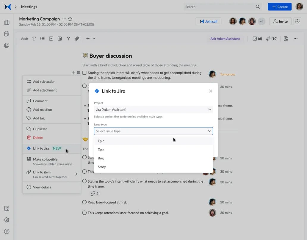Click the bulleted list icon in toolbar
The height and width of the screenshot is (240, 307).
click(x=43, y=39)
